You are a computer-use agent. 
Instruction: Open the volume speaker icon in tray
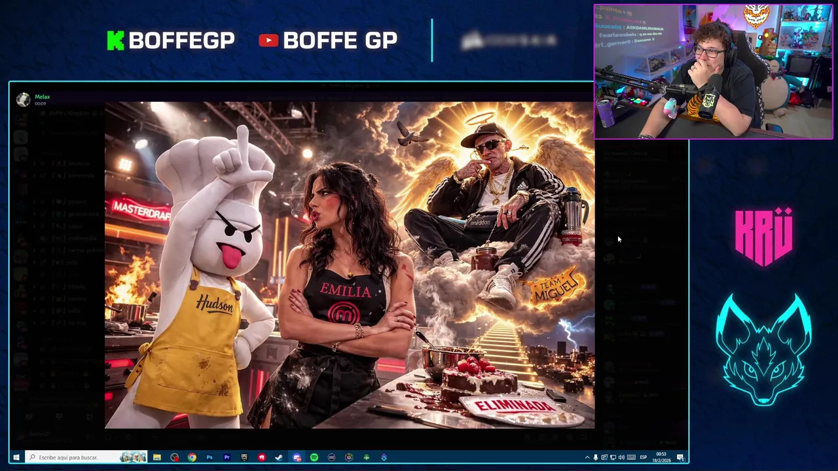(x=621, y=457)
